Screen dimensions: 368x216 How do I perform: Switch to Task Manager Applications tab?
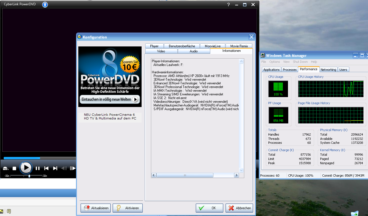(272, 70)
